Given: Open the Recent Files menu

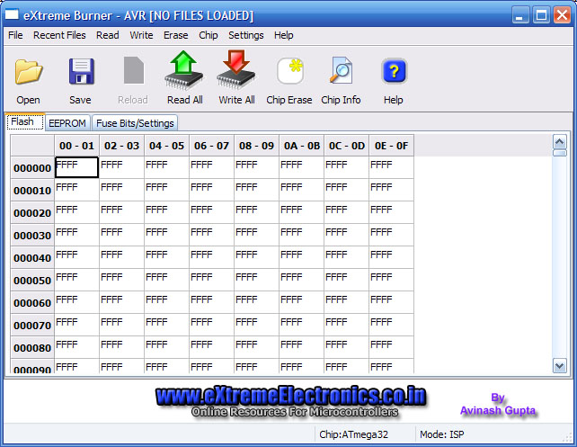Looking at the screenshot, I should (59, 35).
